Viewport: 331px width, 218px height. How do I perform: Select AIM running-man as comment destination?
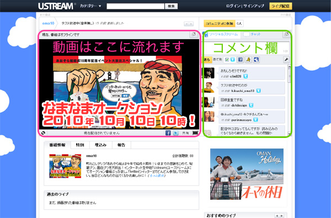[248, 60]
